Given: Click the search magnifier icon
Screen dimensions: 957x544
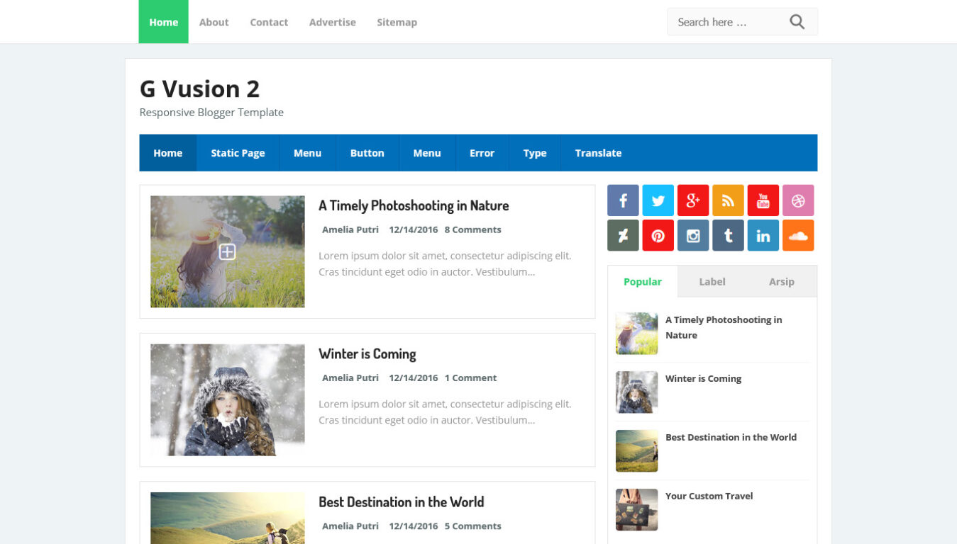Looking at the screenshot, I should tap(797, 22).
